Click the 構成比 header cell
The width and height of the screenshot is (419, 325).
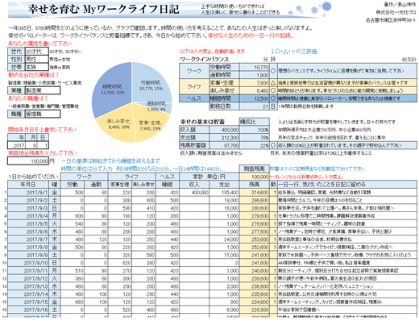tap(254, 122)
